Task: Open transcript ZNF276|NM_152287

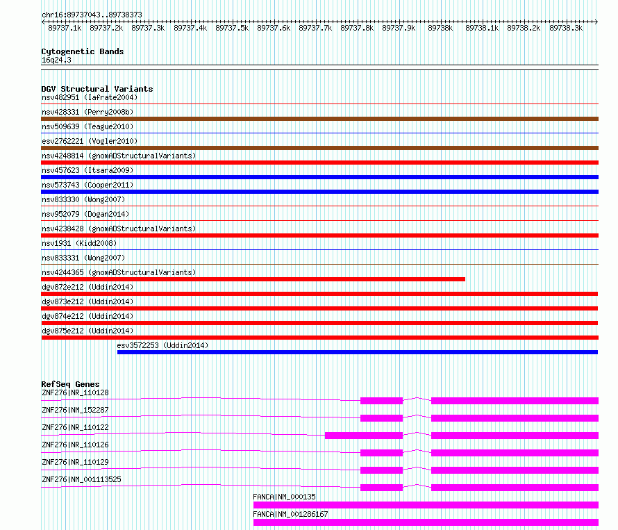Action: click(x=75, y=410)
